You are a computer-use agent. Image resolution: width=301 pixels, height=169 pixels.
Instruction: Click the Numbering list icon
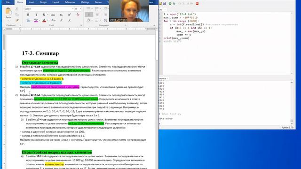point(96,9)
